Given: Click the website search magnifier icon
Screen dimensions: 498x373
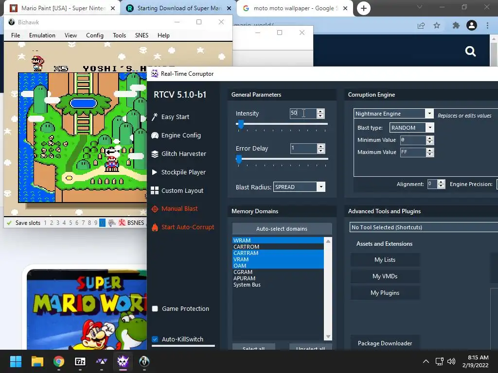Looking at the screenshot, I should coord(470,51).
